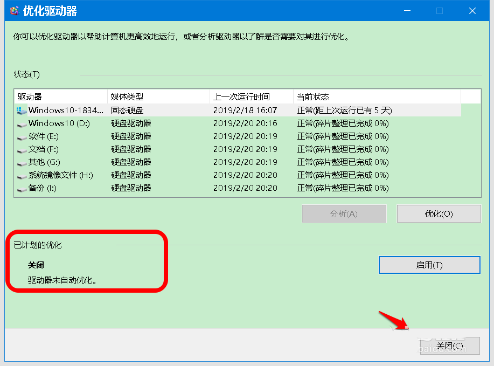Click the 碎片整理已完成 status of 文档 (F:)

click(x=343, y=149)
